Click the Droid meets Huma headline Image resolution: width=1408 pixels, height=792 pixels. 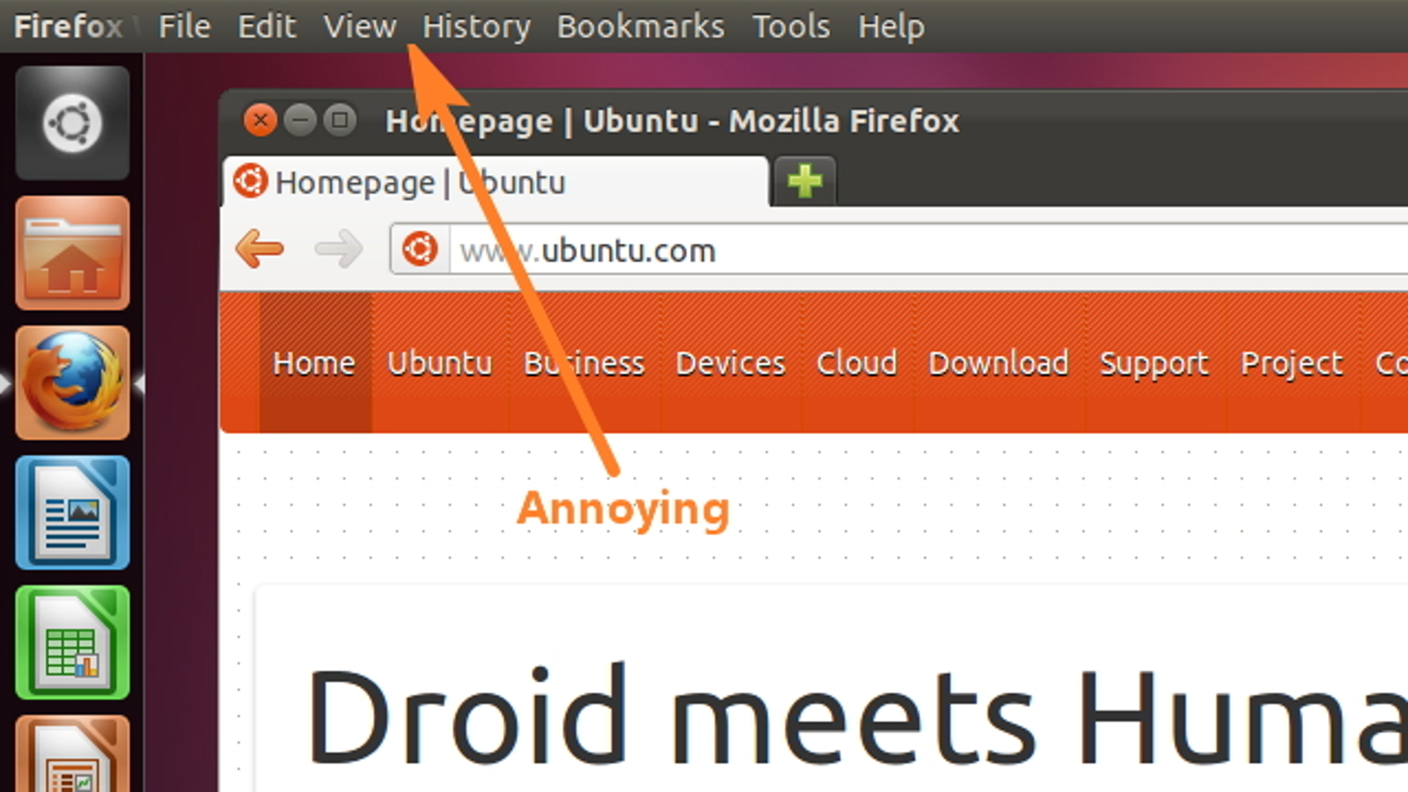(x=857, y=715)
